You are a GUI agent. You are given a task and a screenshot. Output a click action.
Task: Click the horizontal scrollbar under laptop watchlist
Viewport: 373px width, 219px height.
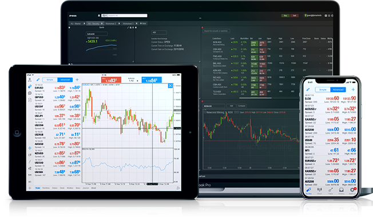coord(255,98)
